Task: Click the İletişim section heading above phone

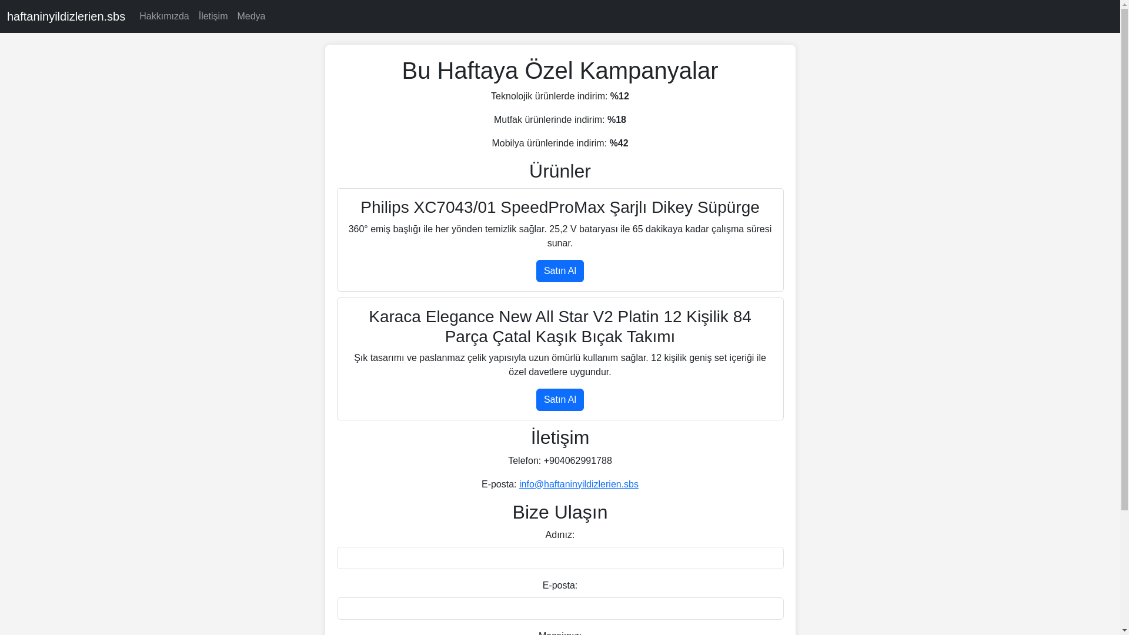Action: click(560, 437)
